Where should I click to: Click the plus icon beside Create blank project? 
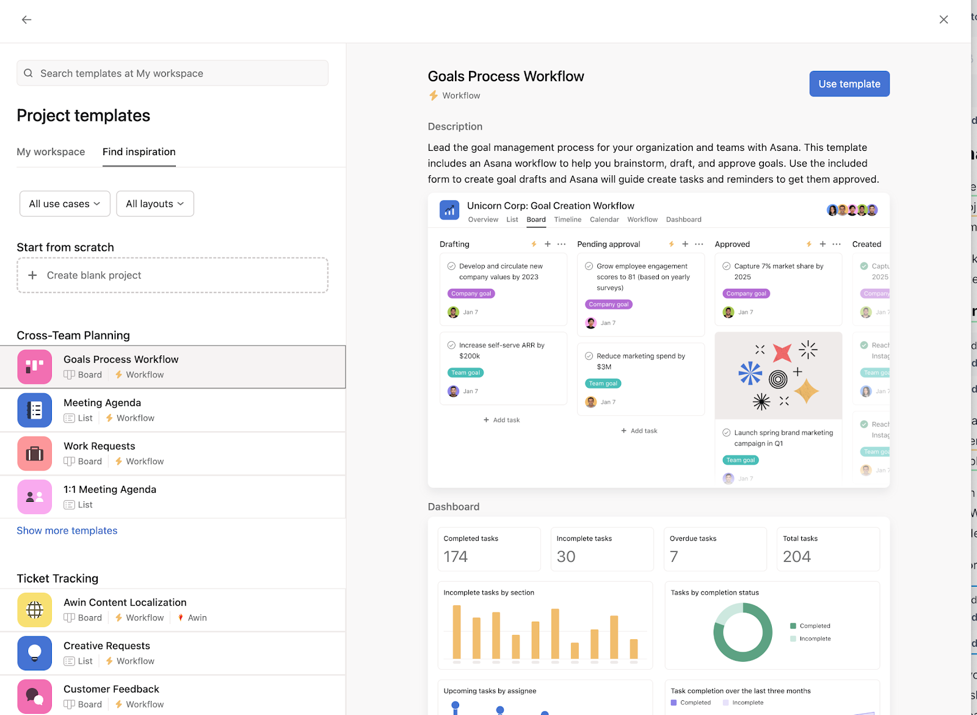(x=32, y=275)
